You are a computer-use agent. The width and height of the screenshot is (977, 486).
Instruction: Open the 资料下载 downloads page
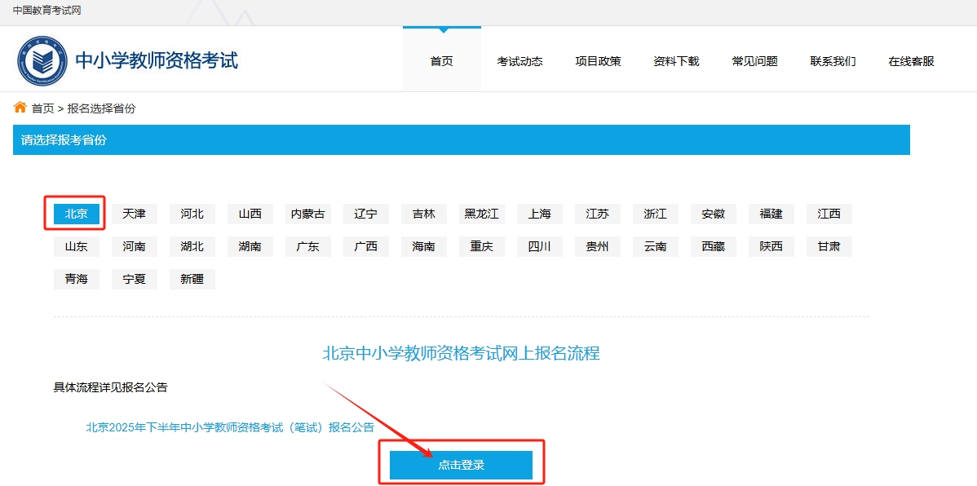coord(675,60)
